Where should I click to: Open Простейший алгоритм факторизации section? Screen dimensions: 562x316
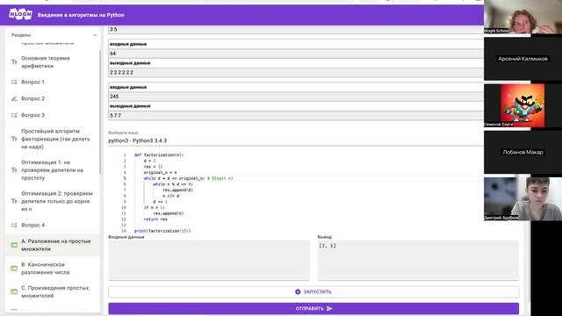[55, 139]
